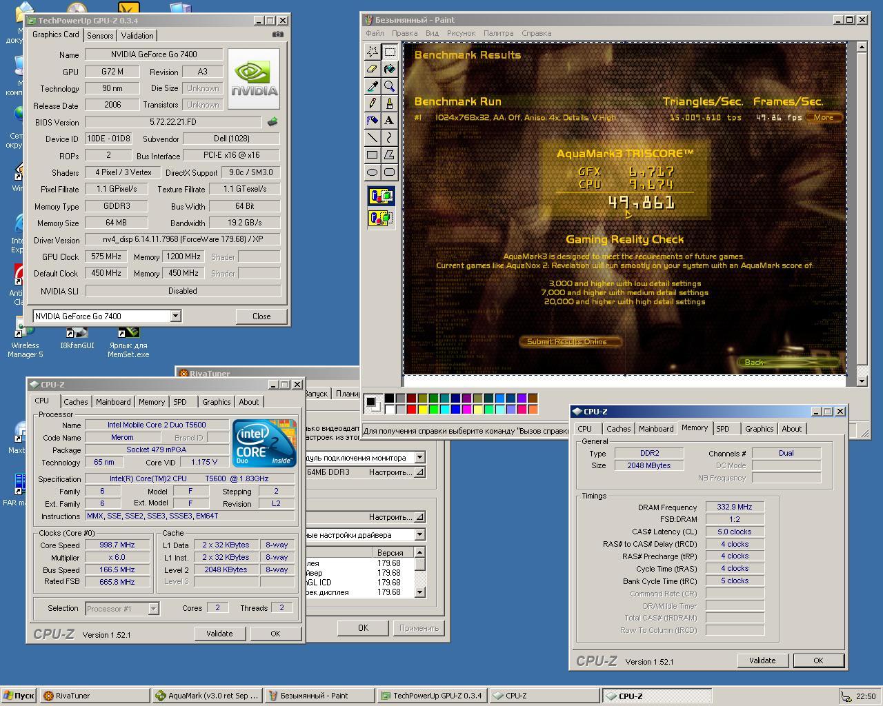Image resolution: width=883 pixels, height=706 pixels.
Task: Choose the Ellipse shape tool
Action: coord(373,172)
